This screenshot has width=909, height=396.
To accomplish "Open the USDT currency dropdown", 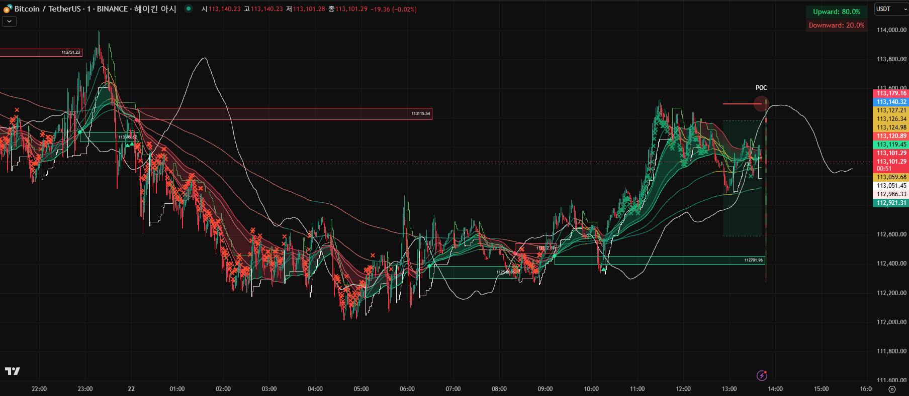I will [x=890, y=9].
